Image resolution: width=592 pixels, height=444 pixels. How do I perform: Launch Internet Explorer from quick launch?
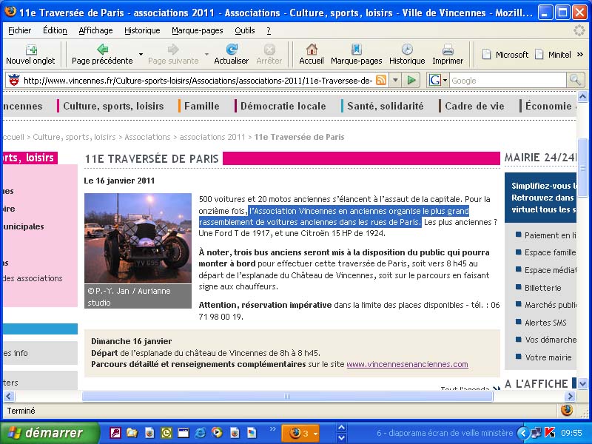point(200,433)
